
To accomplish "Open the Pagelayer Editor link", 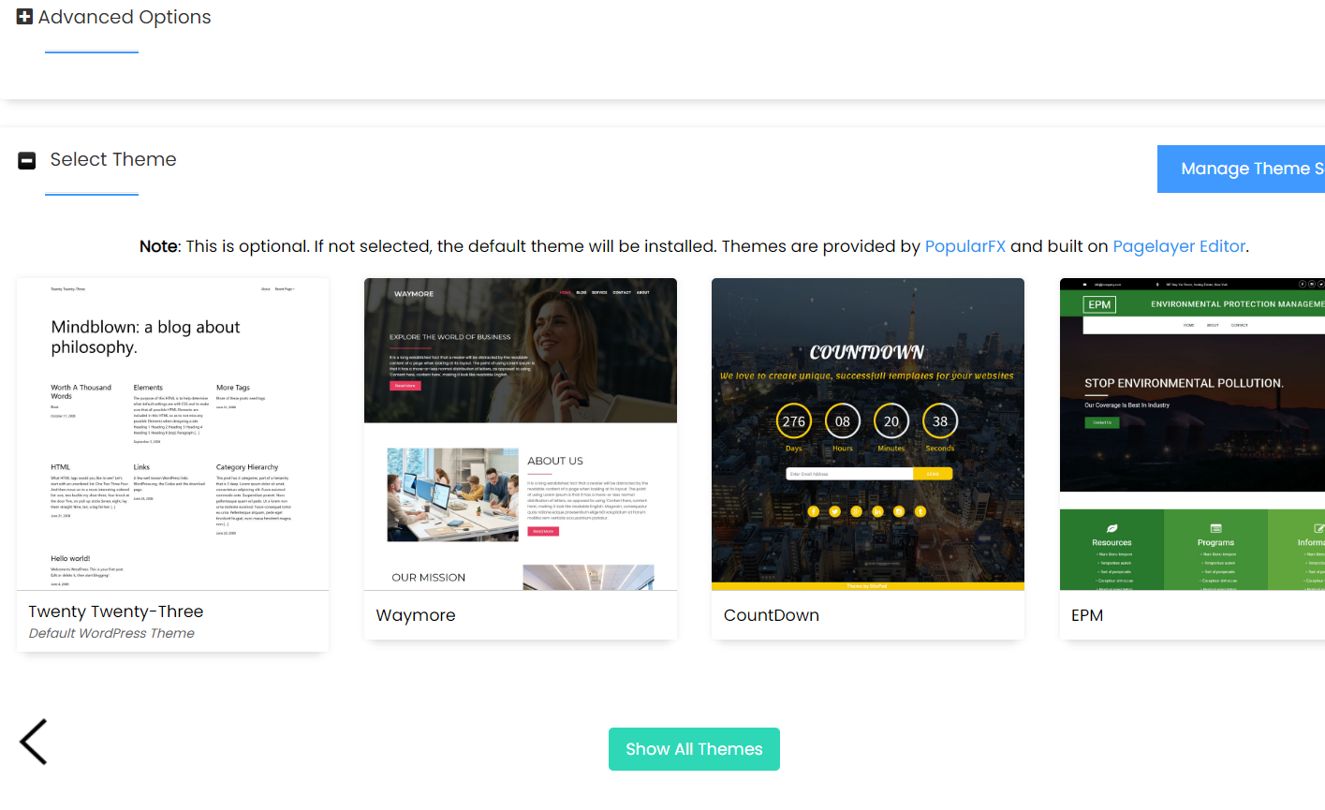I will (1178, 246).
